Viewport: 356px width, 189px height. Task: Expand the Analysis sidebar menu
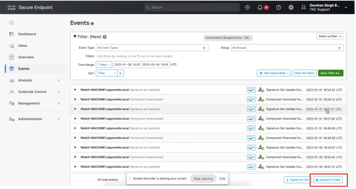[x=35, y=80]
